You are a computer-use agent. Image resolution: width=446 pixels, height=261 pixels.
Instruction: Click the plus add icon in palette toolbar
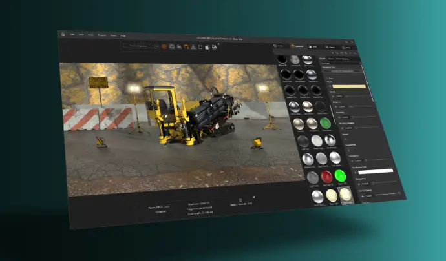(x=332, y=53)
